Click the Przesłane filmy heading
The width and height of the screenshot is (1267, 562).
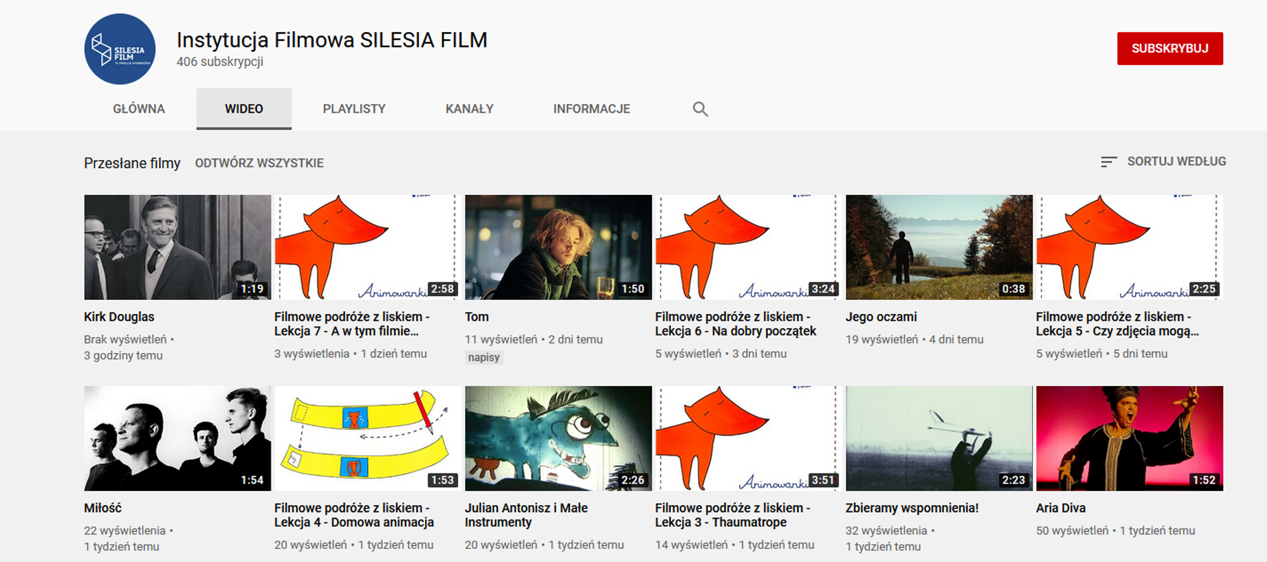(132, 163)
